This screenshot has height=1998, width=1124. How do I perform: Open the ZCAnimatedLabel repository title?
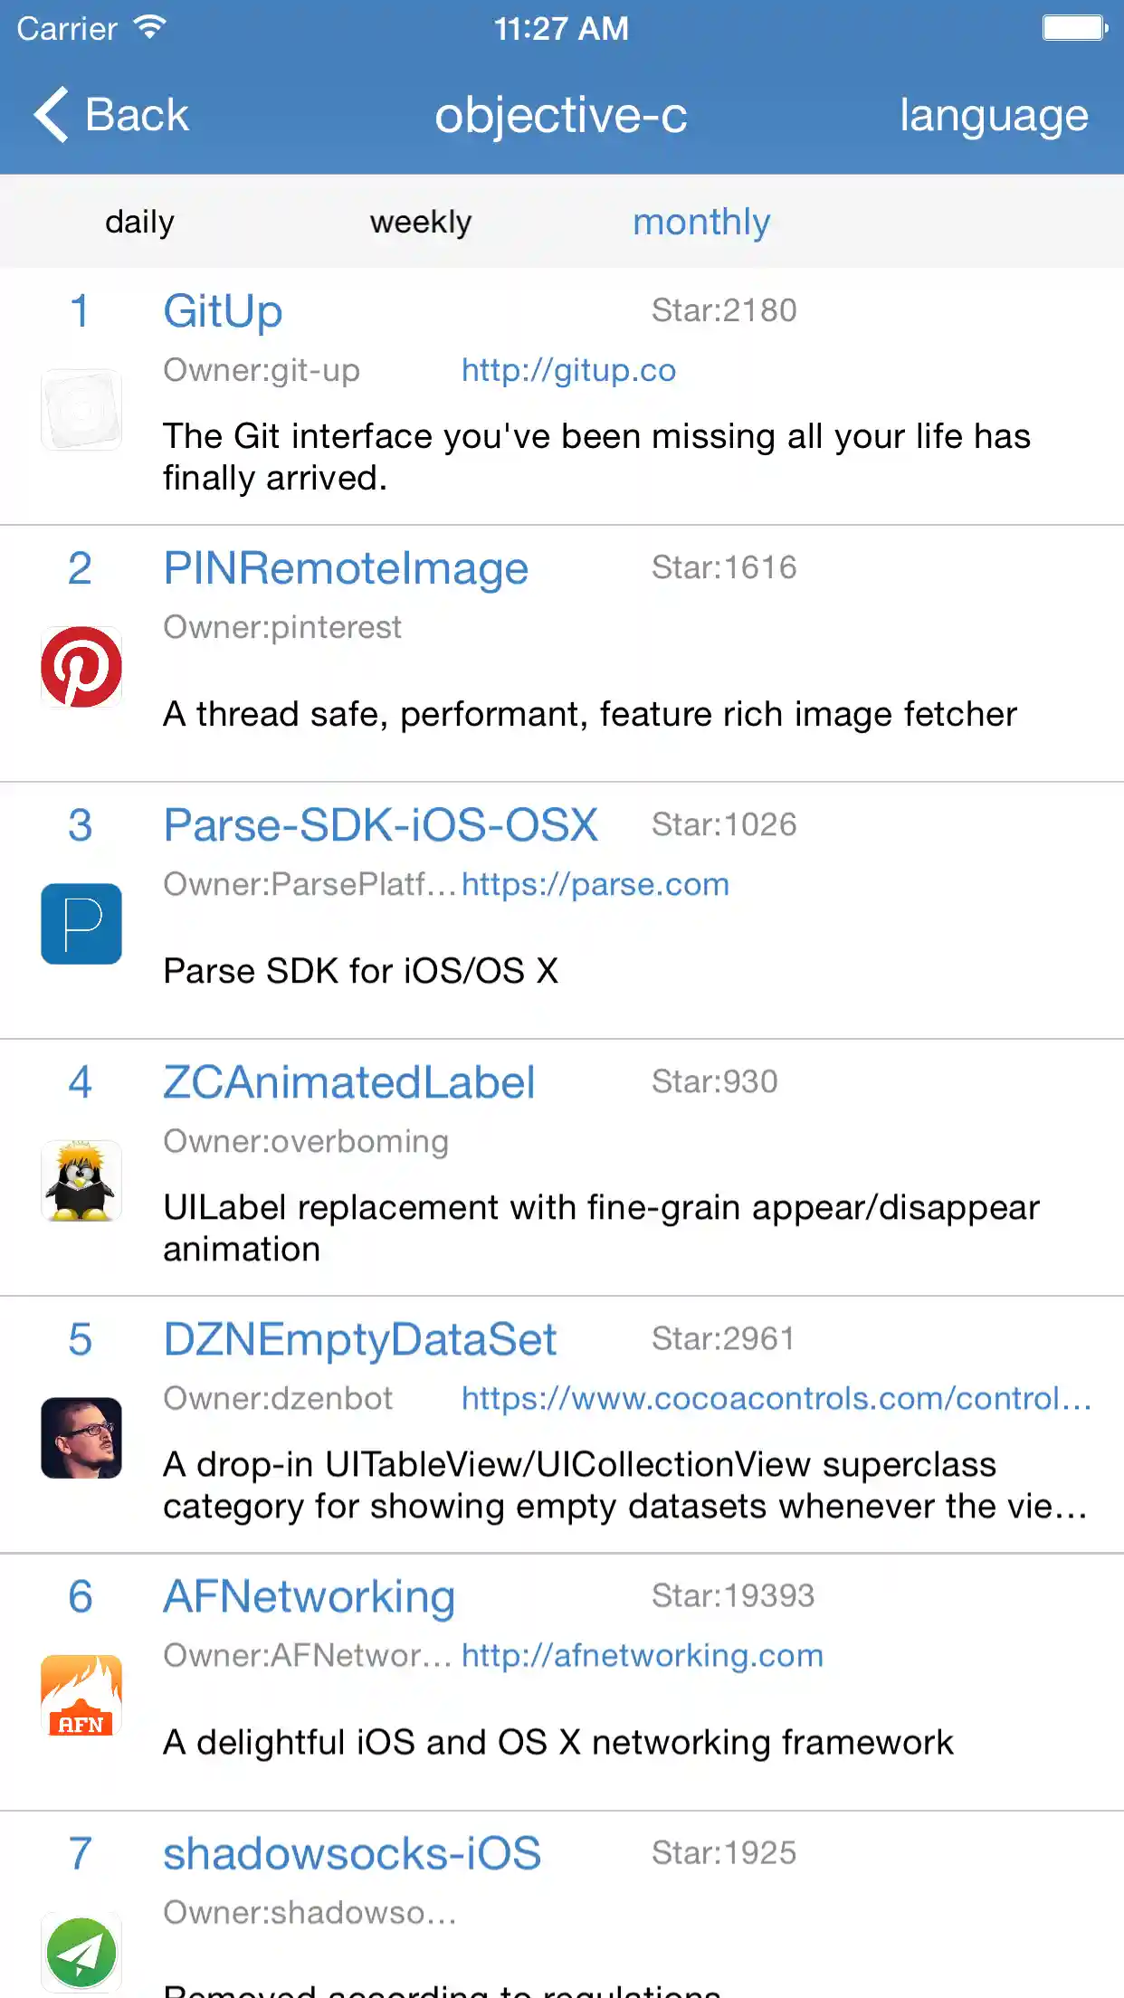(x=349, y=1082)
